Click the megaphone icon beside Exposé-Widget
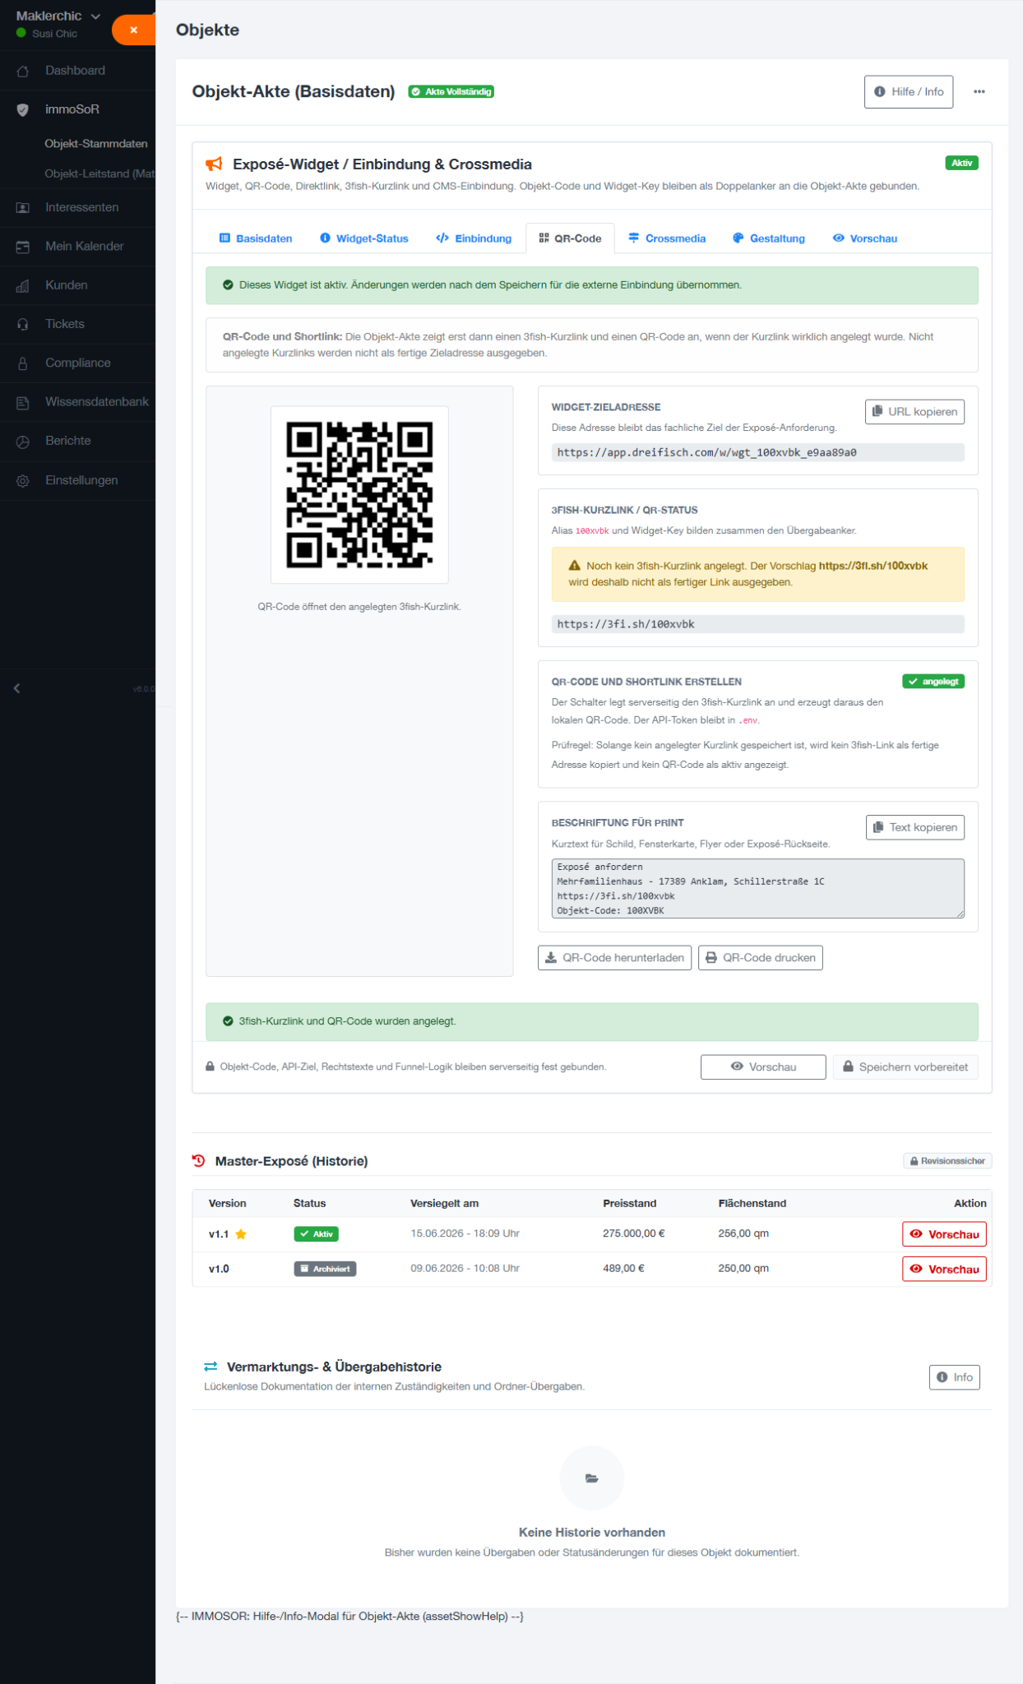This screenshot has height=1684, width=1023. 214,164
